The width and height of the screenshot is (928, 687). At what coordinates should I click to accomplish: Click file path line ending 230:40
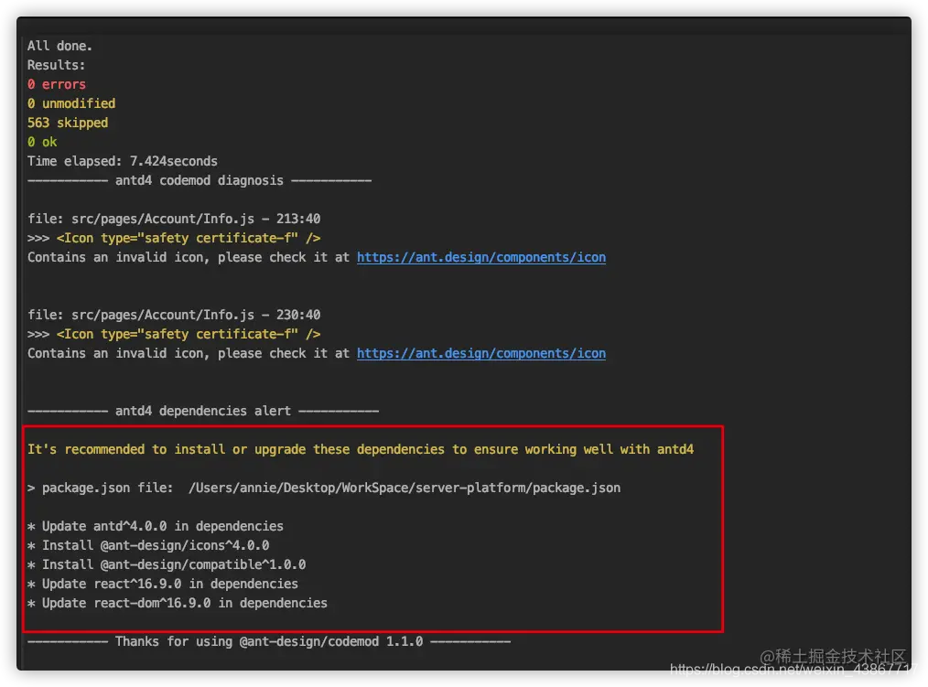(x=174, y=315)
